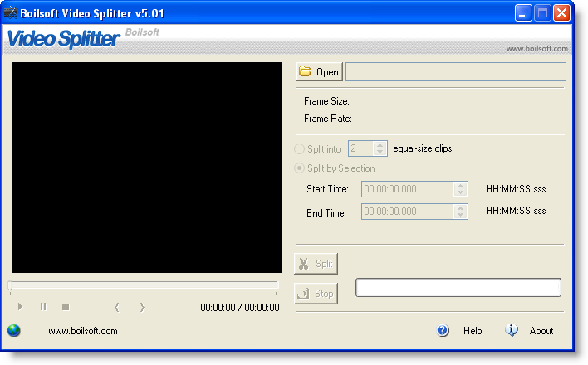
Task: Click the Stop button
Action: 316,293
